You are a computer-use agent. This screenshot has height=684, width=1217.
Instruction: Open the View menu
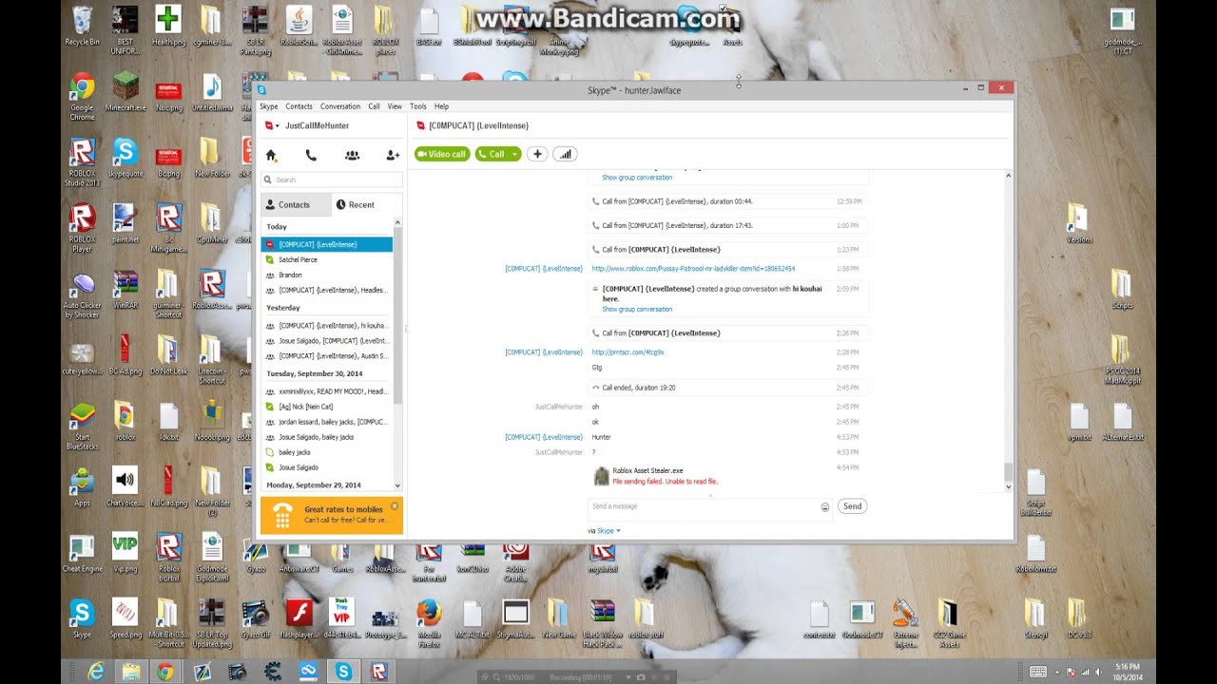click(x=395, y=106)
